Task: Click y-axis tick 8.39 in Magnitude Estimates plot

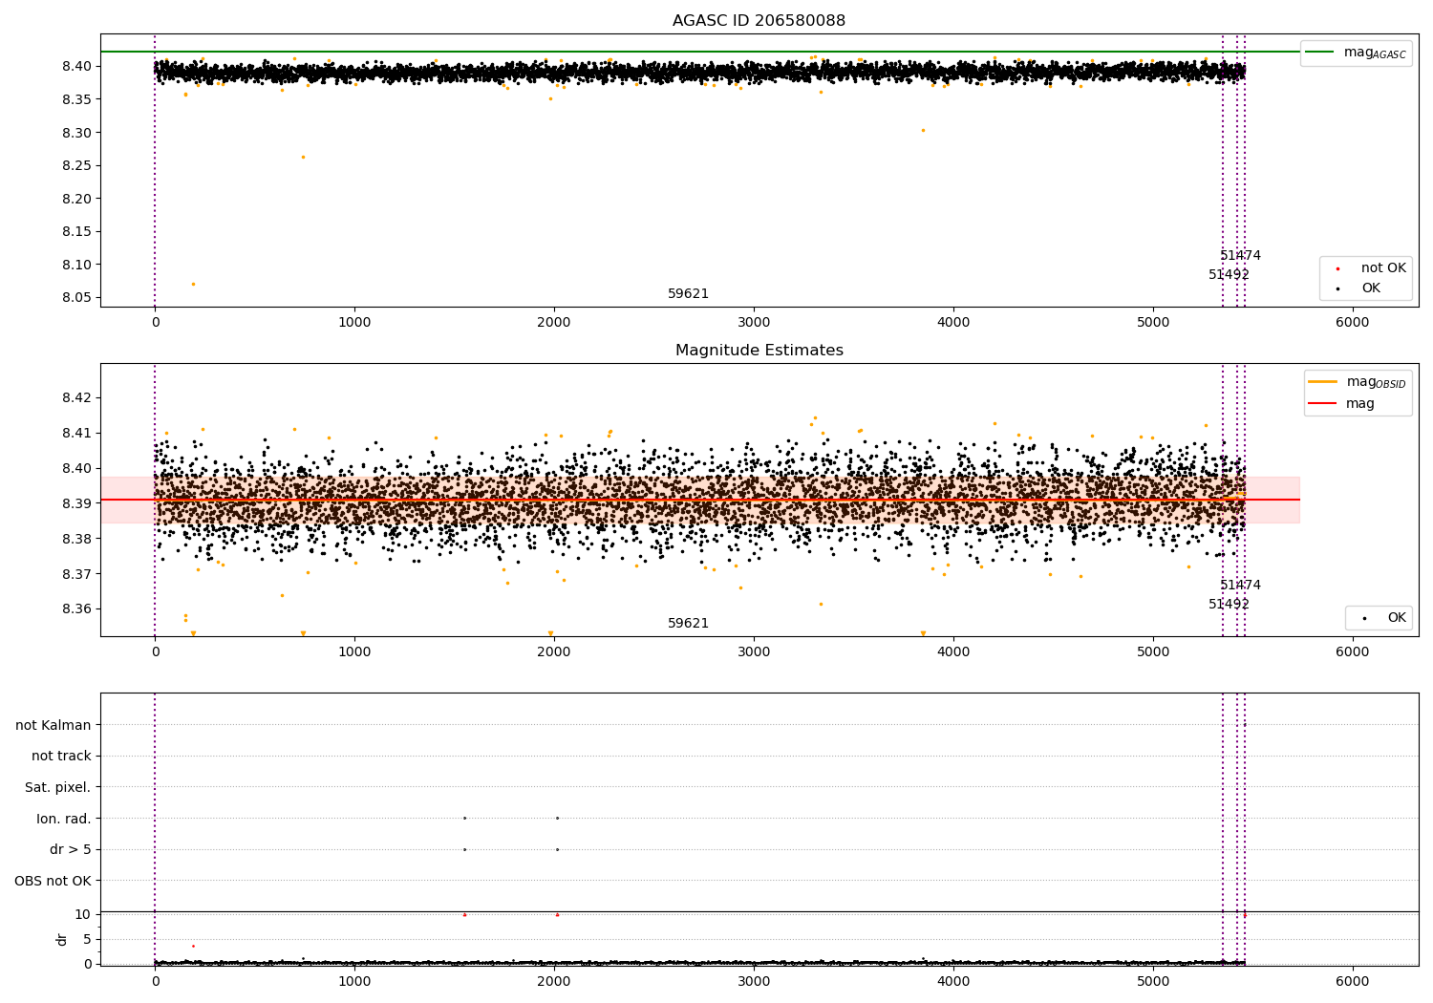Action: (77, 503)
